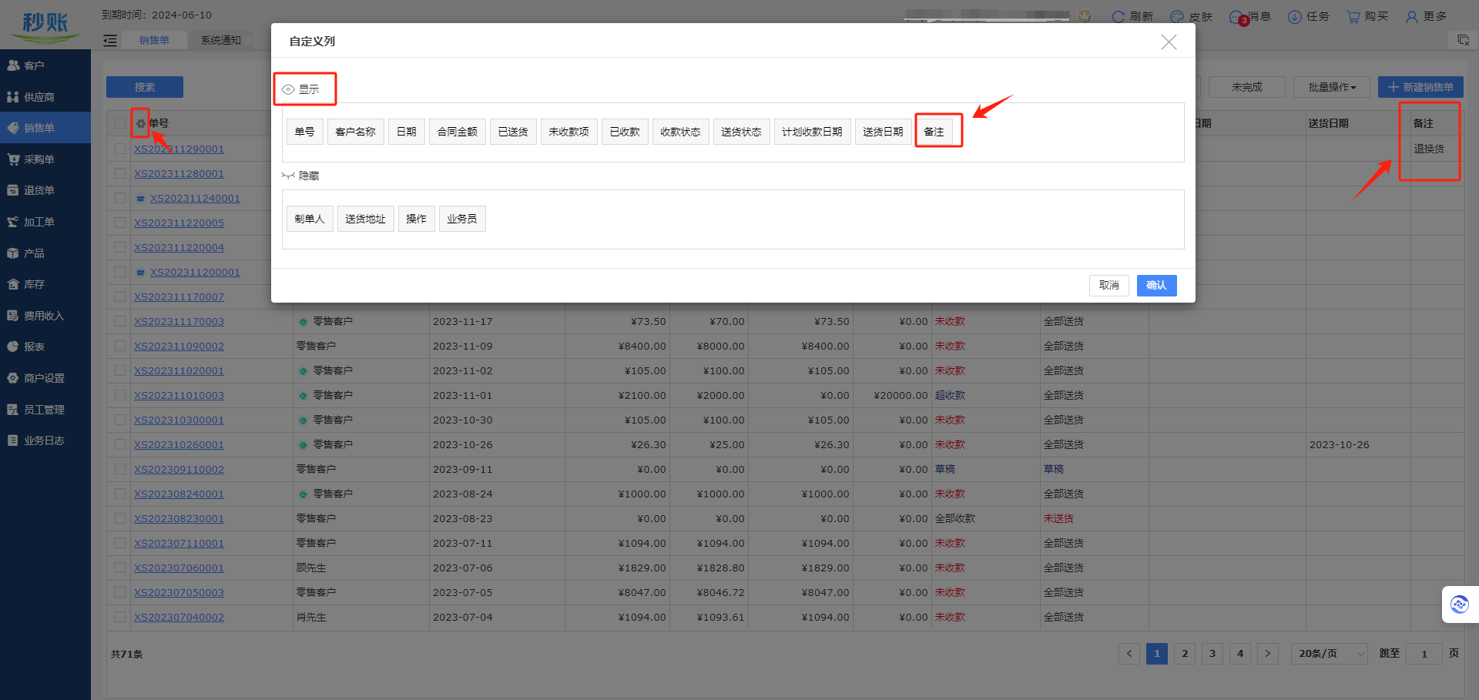
Task: Click the 送货状态 column chip
Action: coord(742,132)
